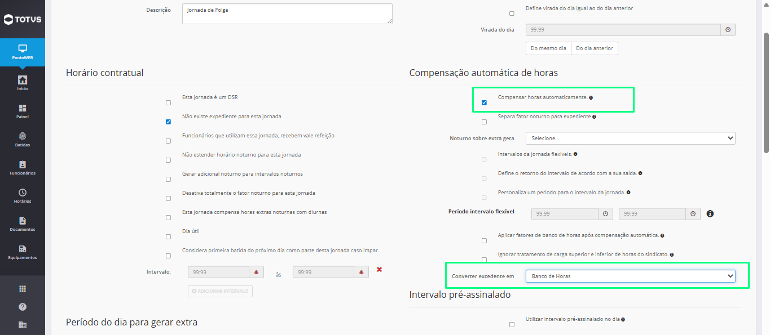Check Ignorar tratamento de carga do sindicato
The height and width of the screenshot is (335, 770).
click(x=484, y=260)
